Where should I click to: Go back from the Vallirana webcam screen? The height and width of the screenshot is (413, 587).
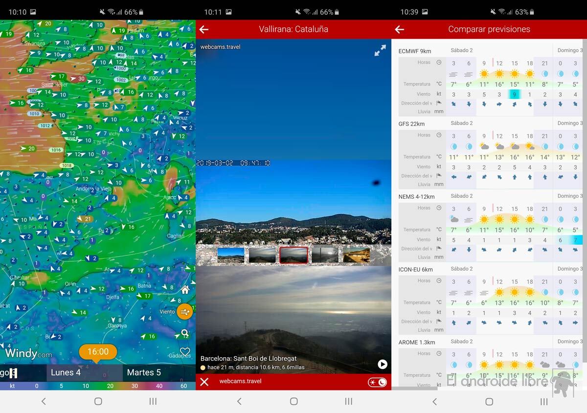coord(204,29)
